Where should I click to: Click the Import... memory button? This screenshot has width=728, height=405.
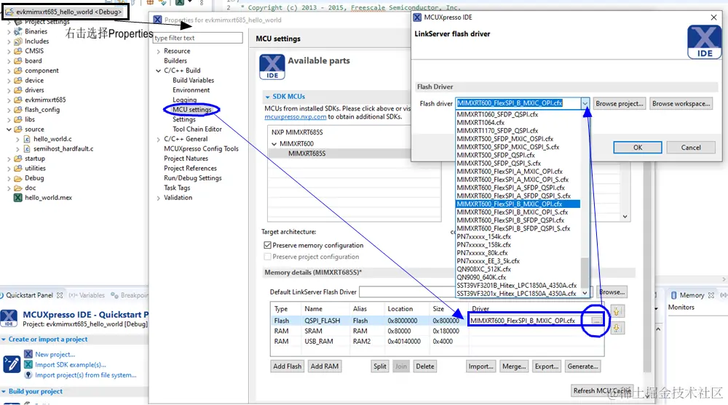click(480, 366)
